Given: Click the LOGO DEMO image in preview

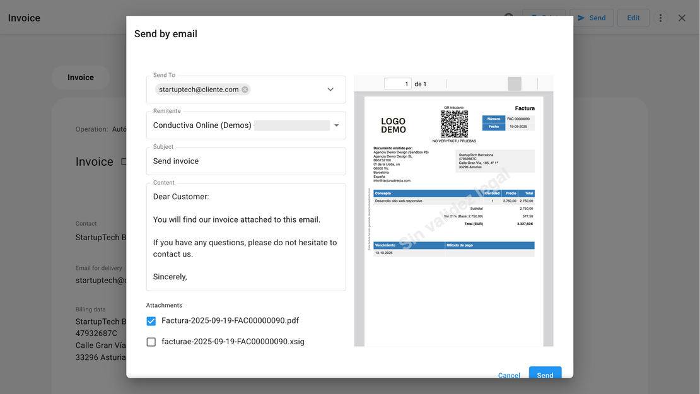Looking at the screenshot, I should pos(393,125).
